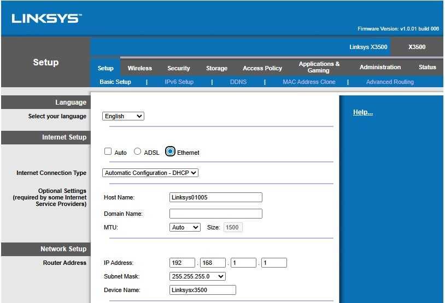
Task: Click the Language section header
Action: [71, 102]
